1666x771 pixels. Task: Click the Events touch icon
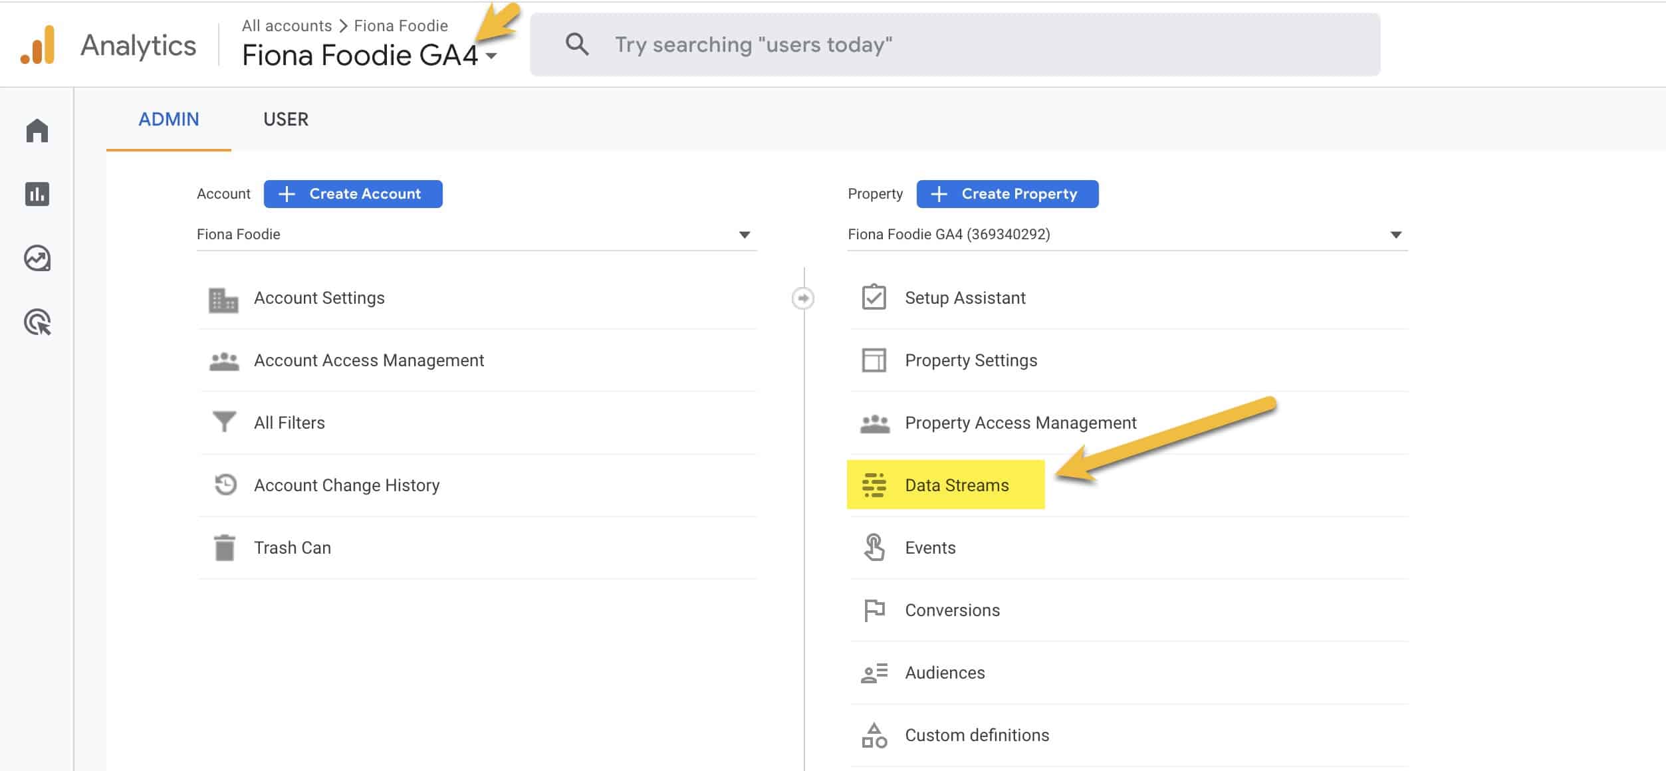pos(874,548)
